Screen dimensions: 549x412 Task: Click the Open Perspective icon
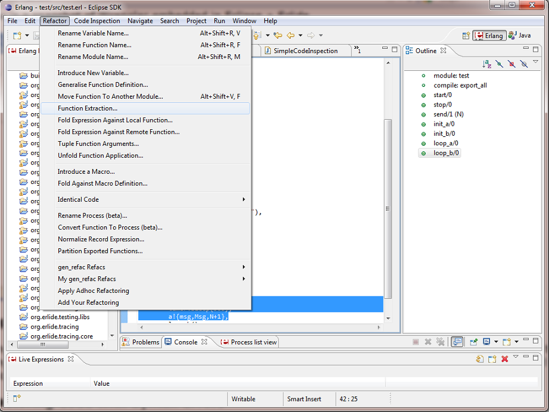pos(466,35)
